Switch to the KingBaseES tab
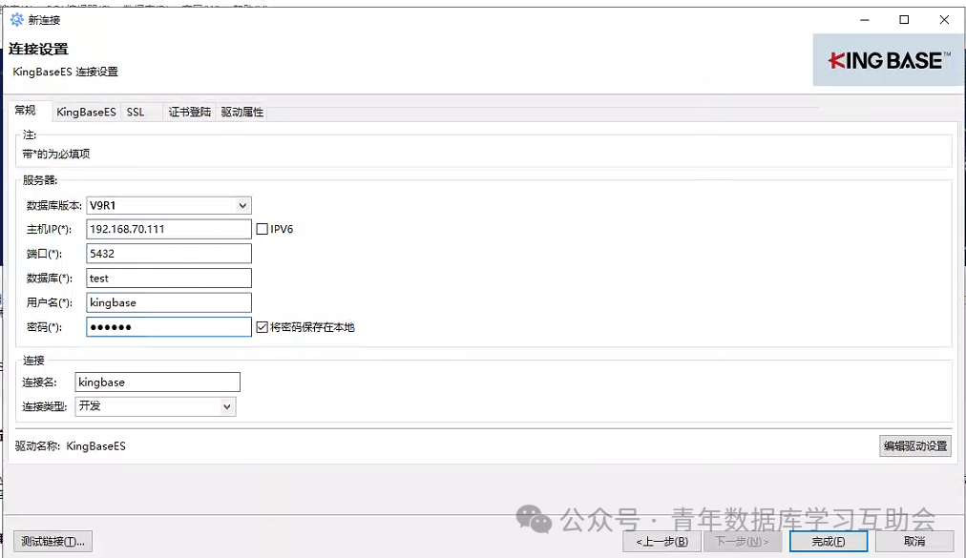The height and width of the screenshot is (558, 966). (x=86, y=113)
